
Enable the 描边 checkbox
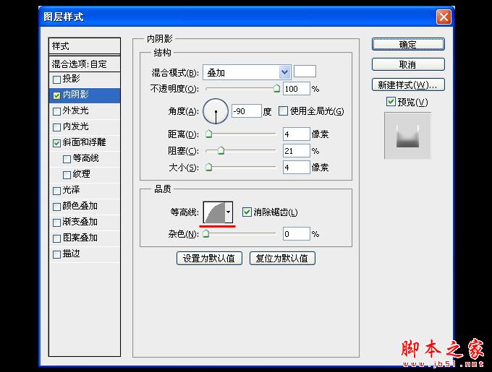click(56, 254)
